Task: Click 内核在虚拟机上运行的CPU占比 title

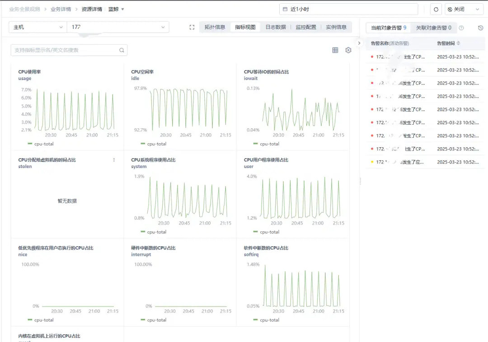Action: 49,336
